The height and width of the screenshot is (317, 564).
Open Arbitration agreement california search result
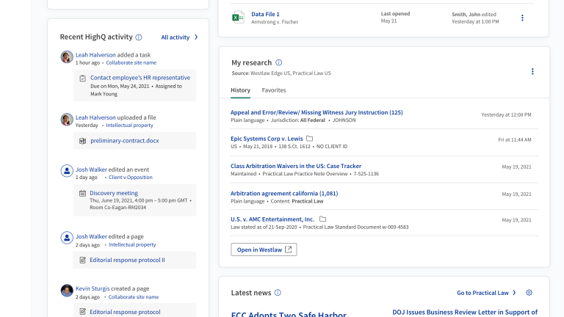tap(284, 193)
